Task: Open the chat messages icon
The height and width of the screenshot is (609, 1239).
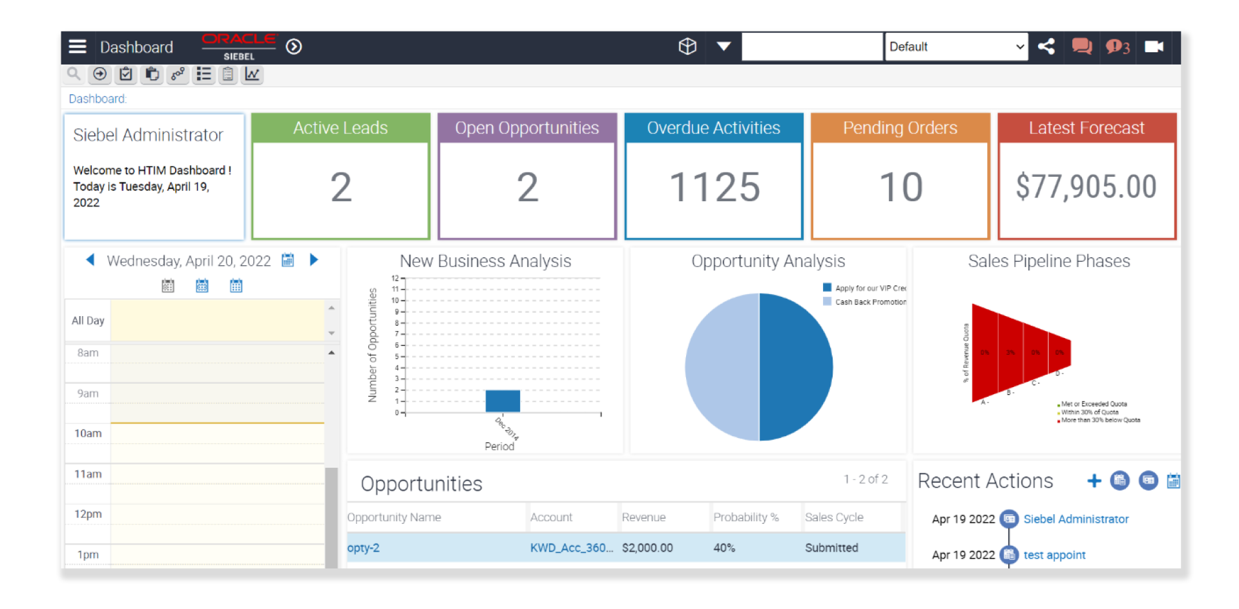Action: 1081,46
